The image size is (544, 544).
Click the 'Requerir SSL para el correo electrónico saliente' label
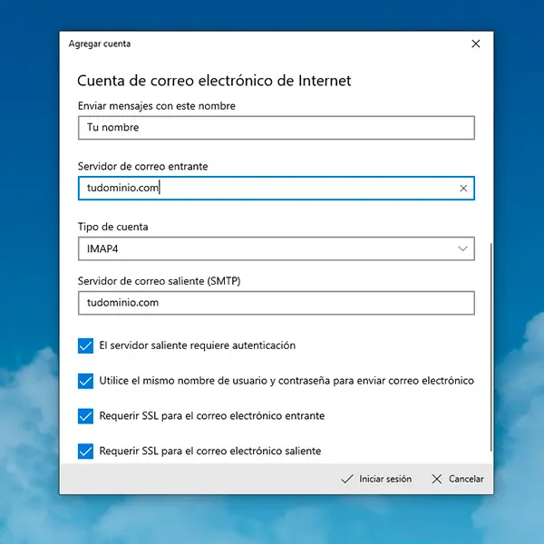[x=209, y=451]
